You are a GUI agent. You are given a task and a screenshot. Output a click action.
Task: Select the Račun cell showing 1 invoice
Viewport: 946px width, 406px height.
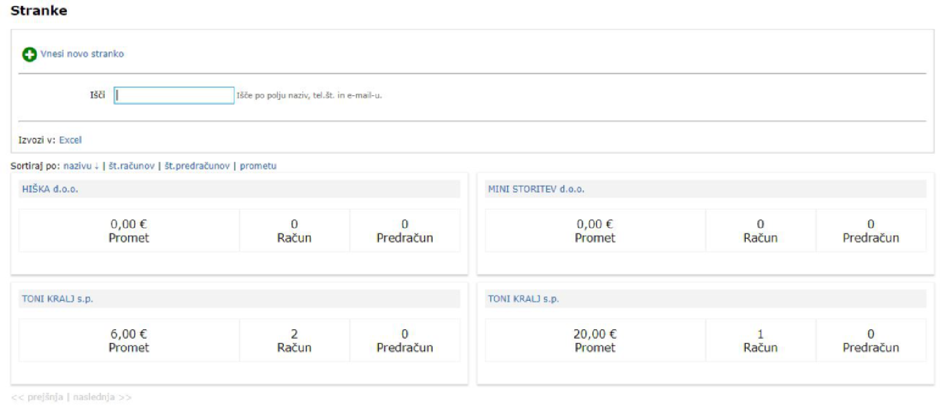pyautogui.click(x=760, y=340)
